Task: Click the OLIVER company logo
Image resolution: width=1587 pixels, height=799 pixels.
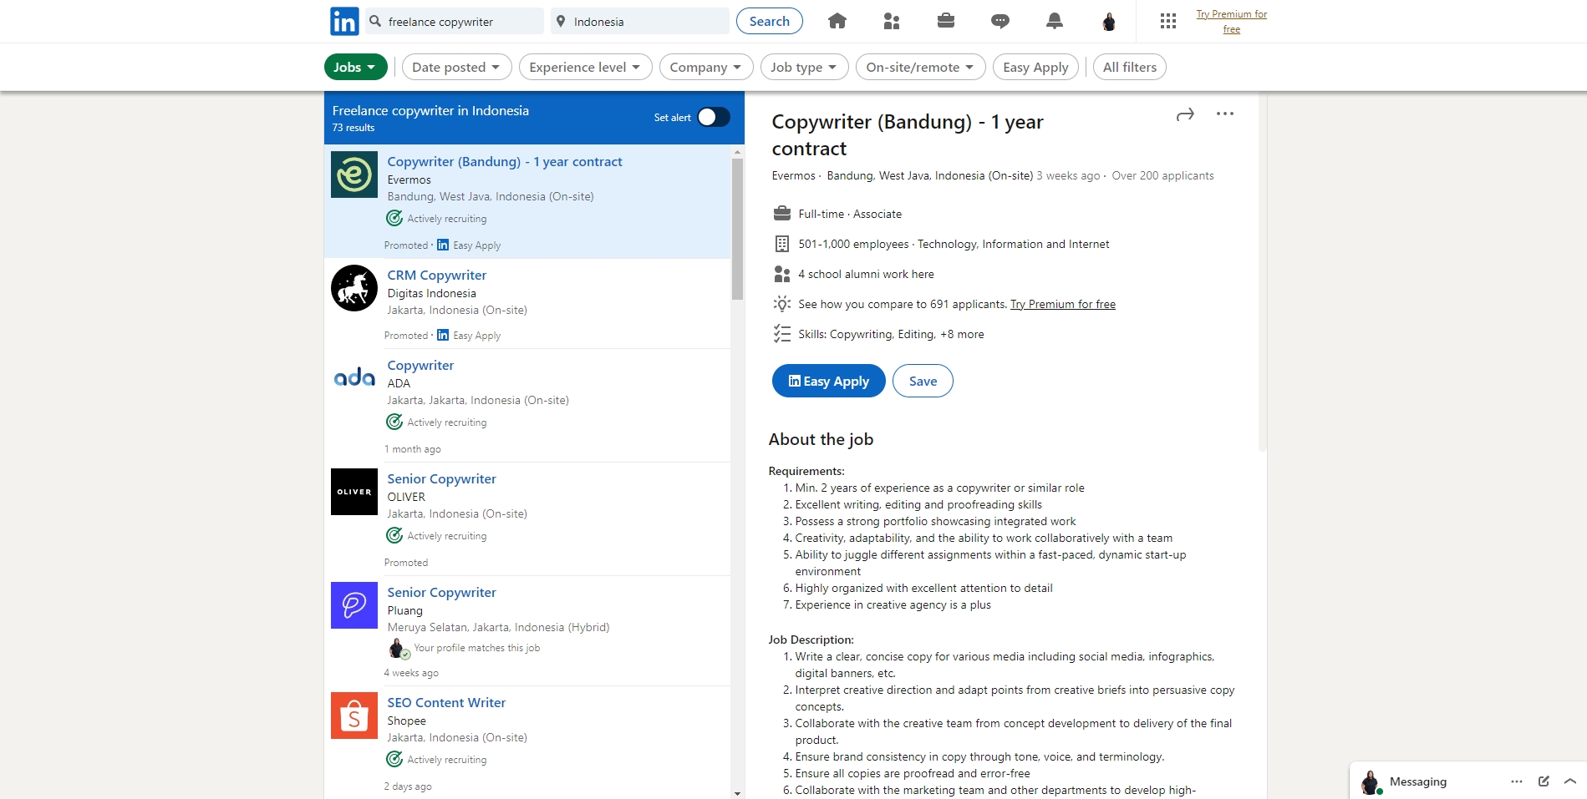Action: pyautogui.click(x=354, y=492)
